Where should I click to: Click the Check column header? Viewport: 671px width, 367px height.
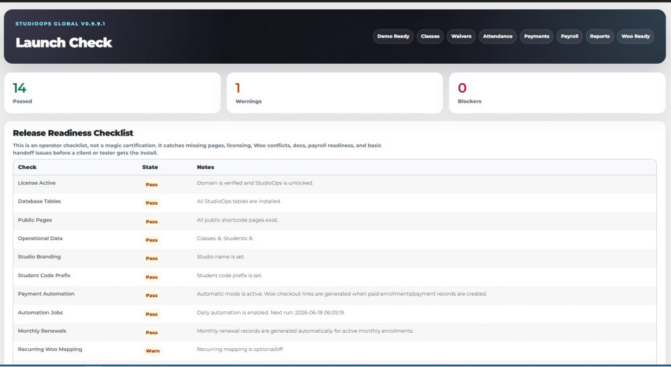28,167
